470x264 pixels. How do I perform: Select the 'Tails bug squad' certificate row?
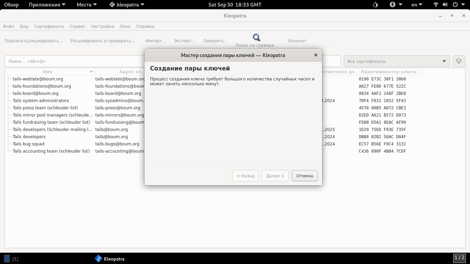[x=29, y=144]
